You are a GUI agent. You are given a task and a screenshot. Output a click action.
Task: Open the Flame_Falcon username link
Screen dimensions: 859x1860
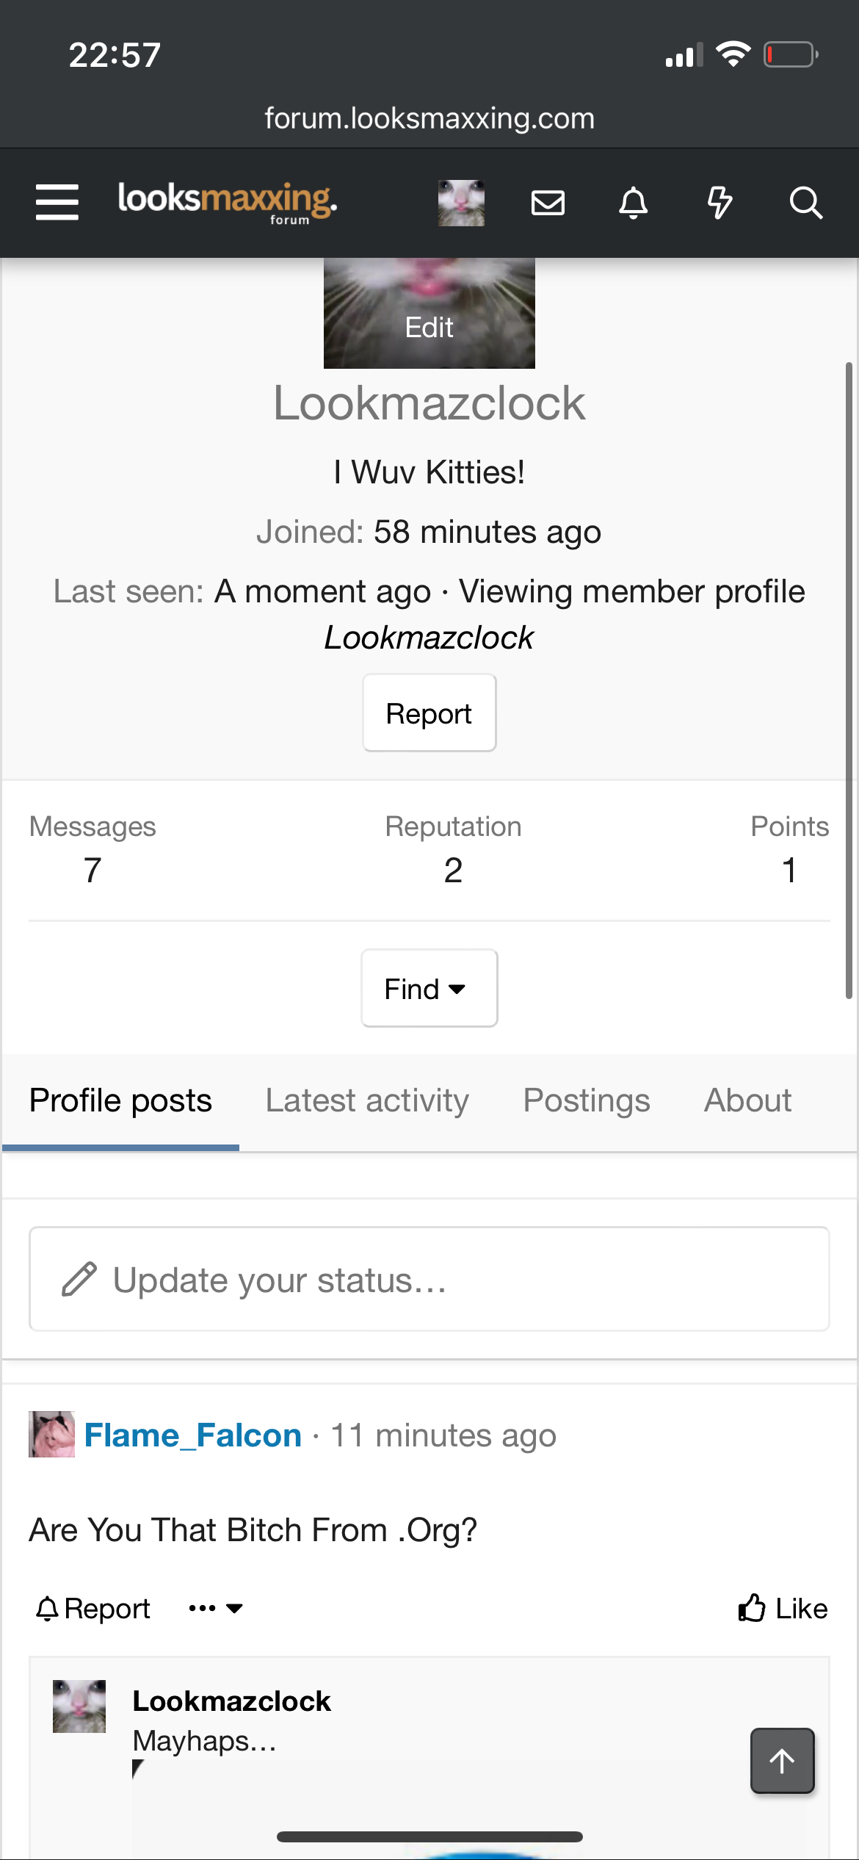(193, 1435)
